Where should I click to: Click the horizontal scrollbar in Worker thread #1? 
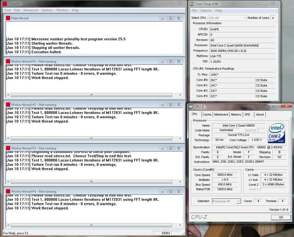(x=91, y=95)
